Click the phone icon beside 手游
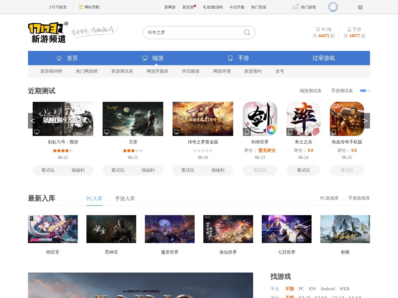This screenshot has height=298, width=398. 230,58
